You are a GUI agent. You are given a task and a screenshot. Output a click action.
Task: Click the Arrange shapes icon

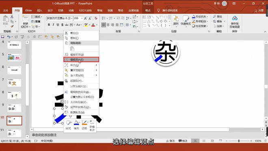[x=176, y=20]
